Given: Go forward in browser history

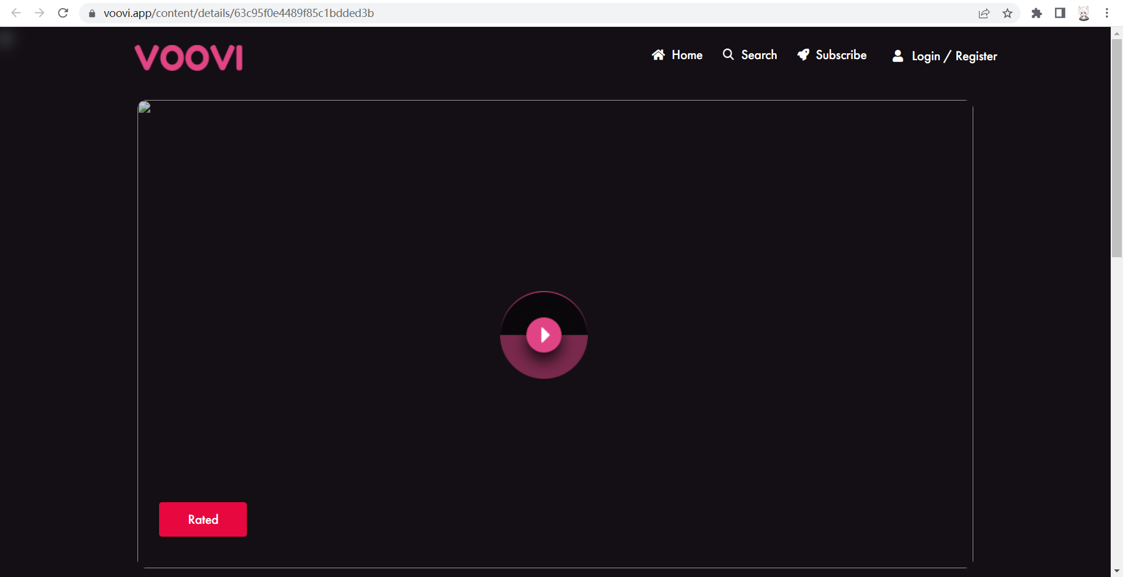Looking at the screenshot, I should (x=39, y=13).
